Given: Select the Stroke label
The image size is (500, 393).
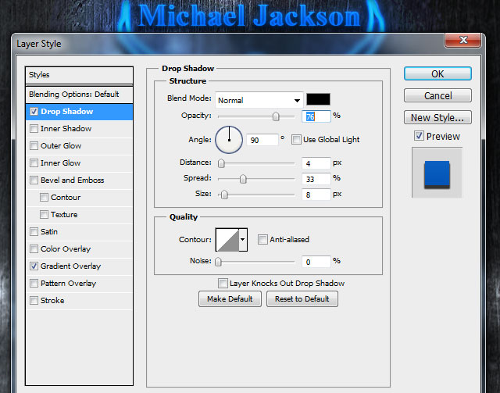Looking at the screenshot, I should tap(52, 301).
